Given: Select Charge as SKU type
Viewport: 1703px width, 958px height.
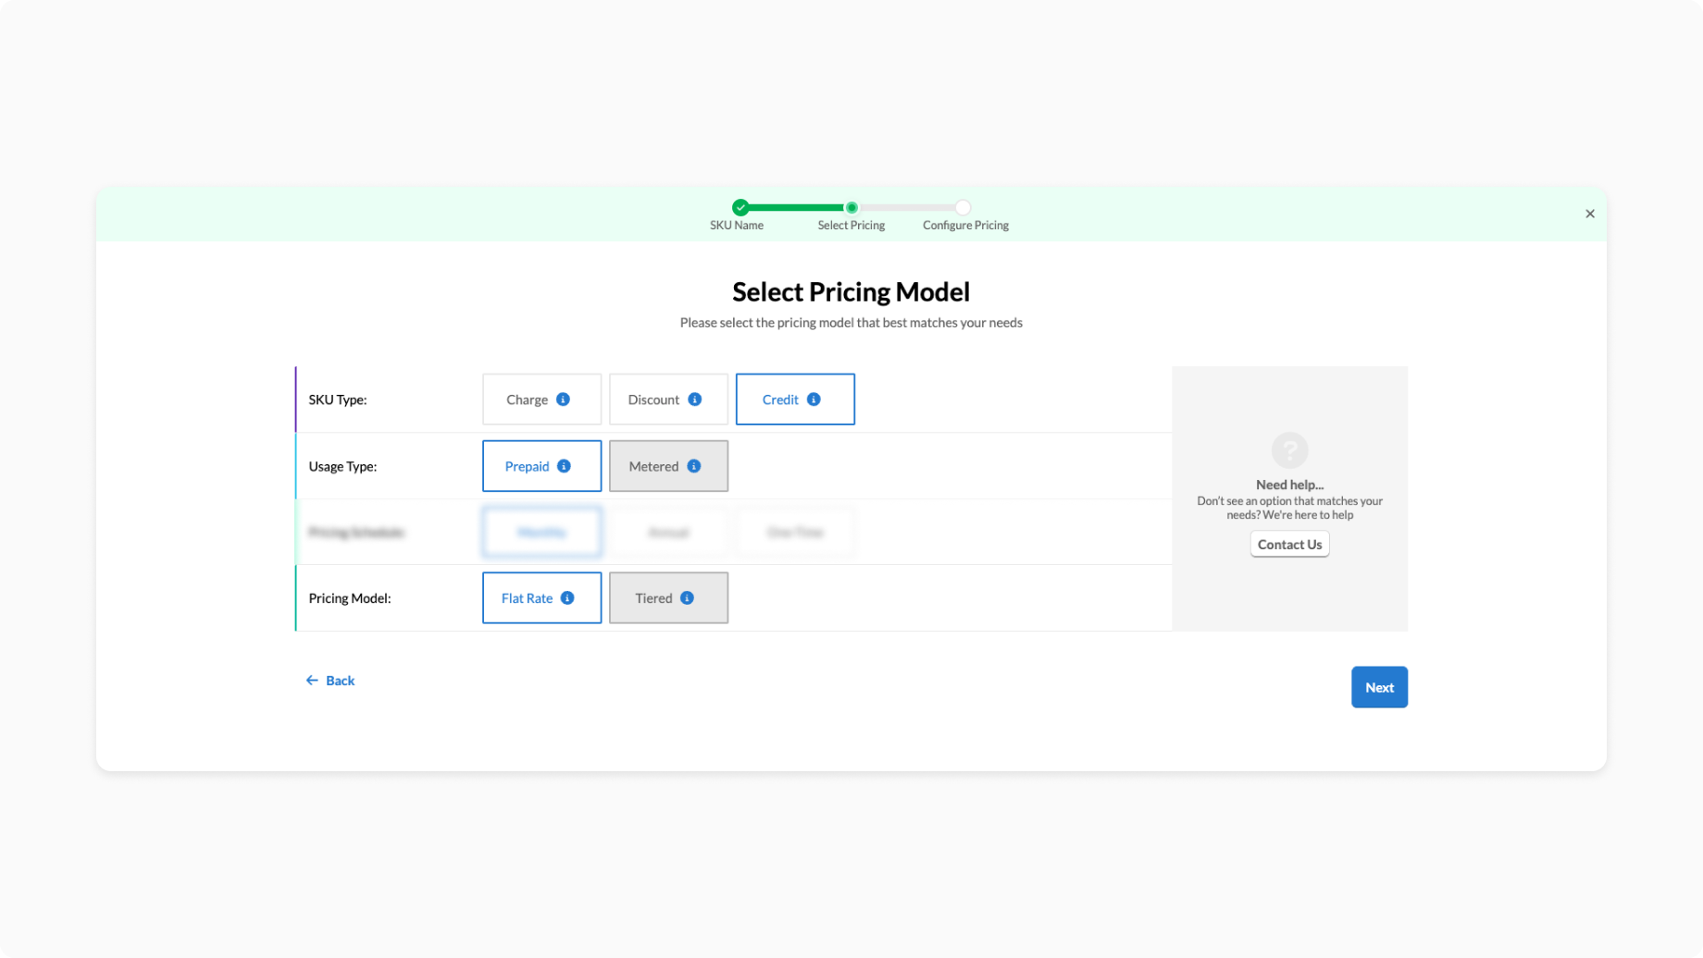Looking at the screenshot, I should point(527,399).
